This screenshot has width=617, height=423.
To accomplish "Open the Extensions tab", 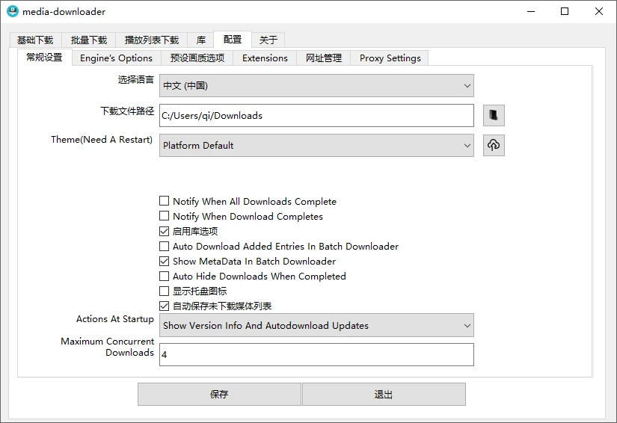I will (x=265, y=58).
